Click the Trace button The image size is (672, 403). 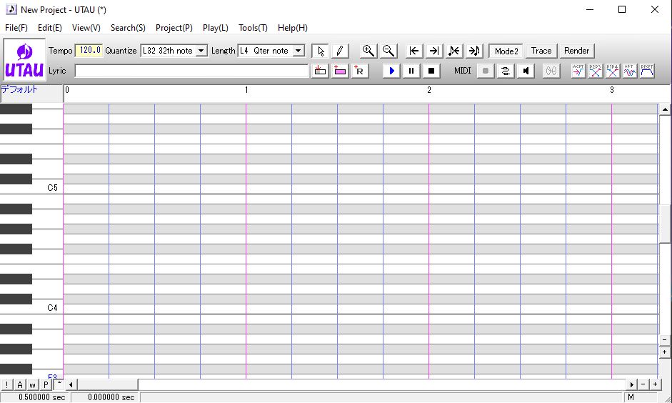coord(541,51)
